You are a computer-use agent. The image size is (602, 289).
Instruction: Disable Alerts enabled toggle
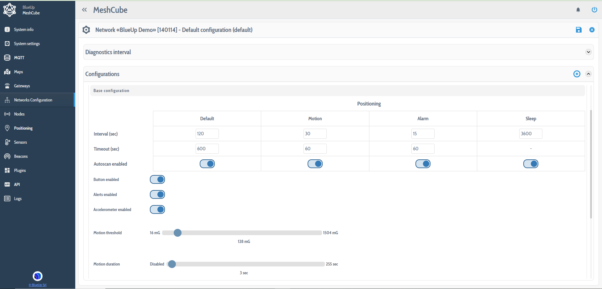tap(157, 194)
